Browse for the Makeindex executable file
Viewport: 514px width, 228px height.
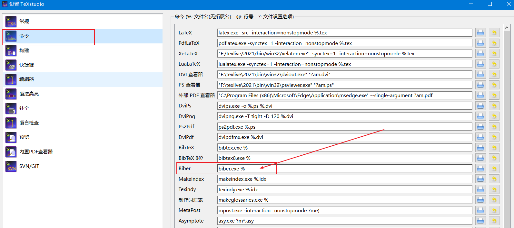click(x=480, y=179)
